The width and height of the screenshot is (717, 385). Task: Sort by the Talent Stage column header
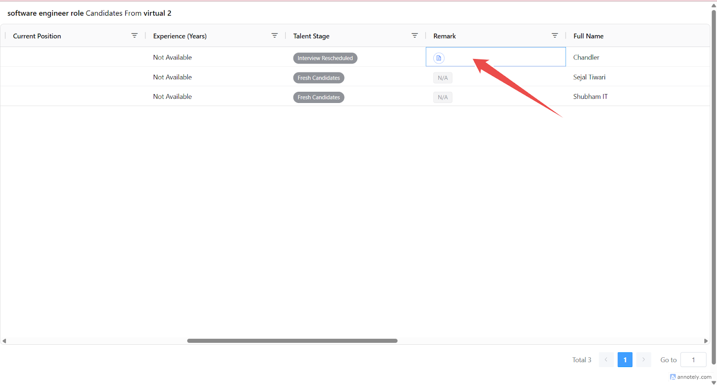pyautogui.click(x=311, y=36)
